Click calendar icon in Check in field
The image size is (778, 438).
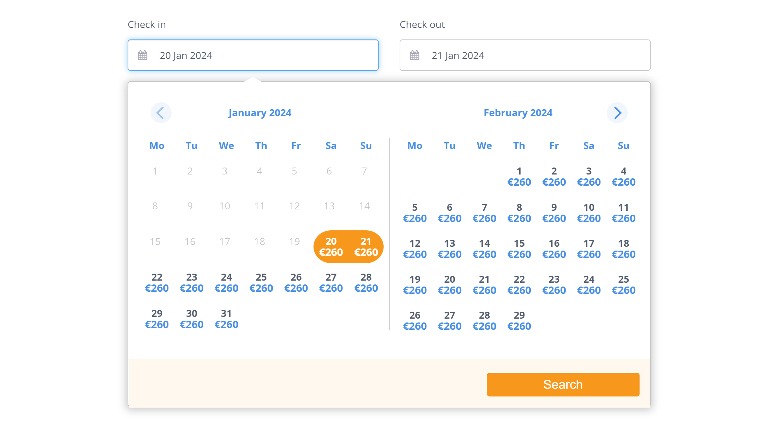pos(143,55)
